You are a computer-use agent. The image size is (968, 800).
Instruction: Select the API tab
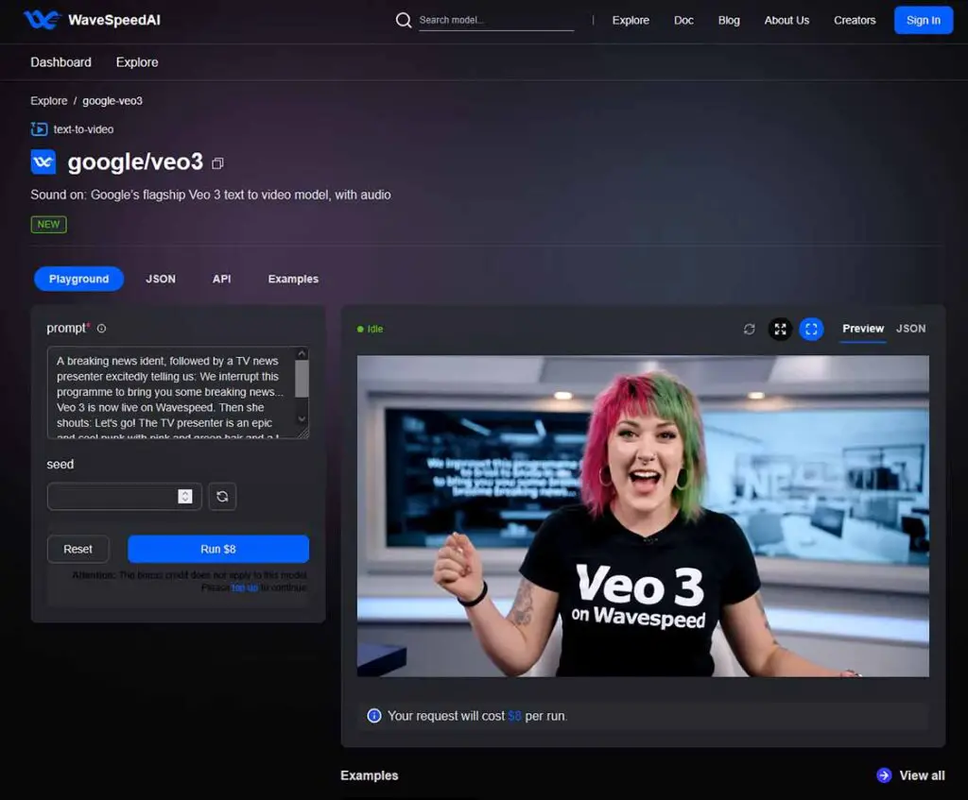coord(221,279)
